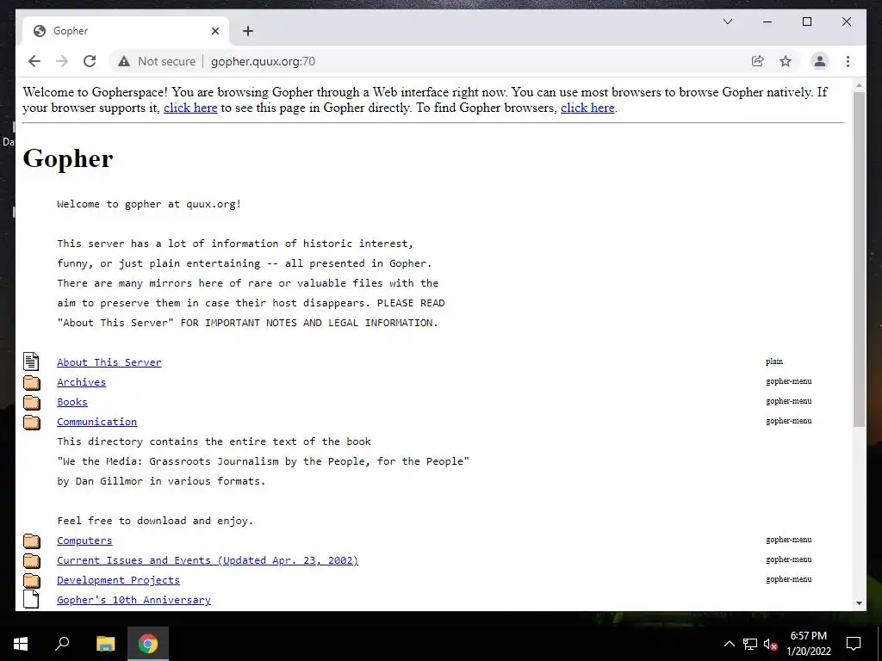The width and height of the screenshot is (882, 661).
Task: Click the Chrome taskbar icon
Action: (x=148, y=644)
